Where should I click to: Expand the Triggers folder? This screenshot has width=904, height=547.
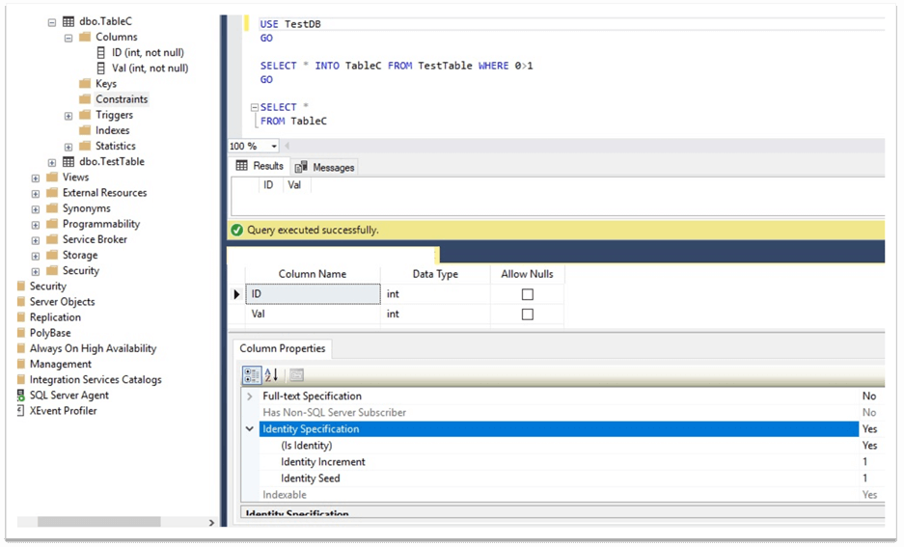[x=68, y=116]
